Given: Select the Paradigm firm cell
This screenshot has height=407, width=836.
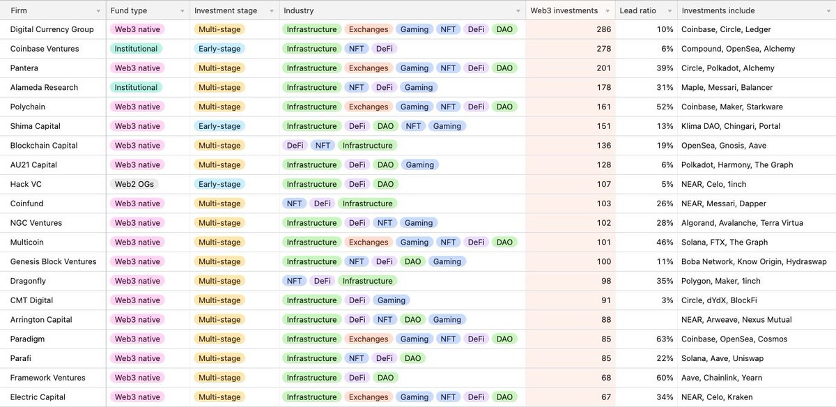Looking at the screenshot, I should click(x=53, y=339).
